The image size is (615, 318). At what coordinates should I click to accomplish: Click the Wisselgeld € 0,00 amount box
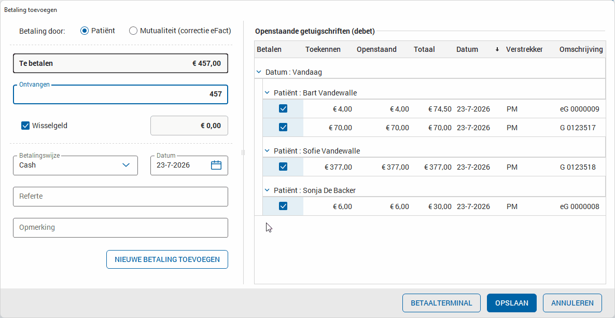[189, 126]
